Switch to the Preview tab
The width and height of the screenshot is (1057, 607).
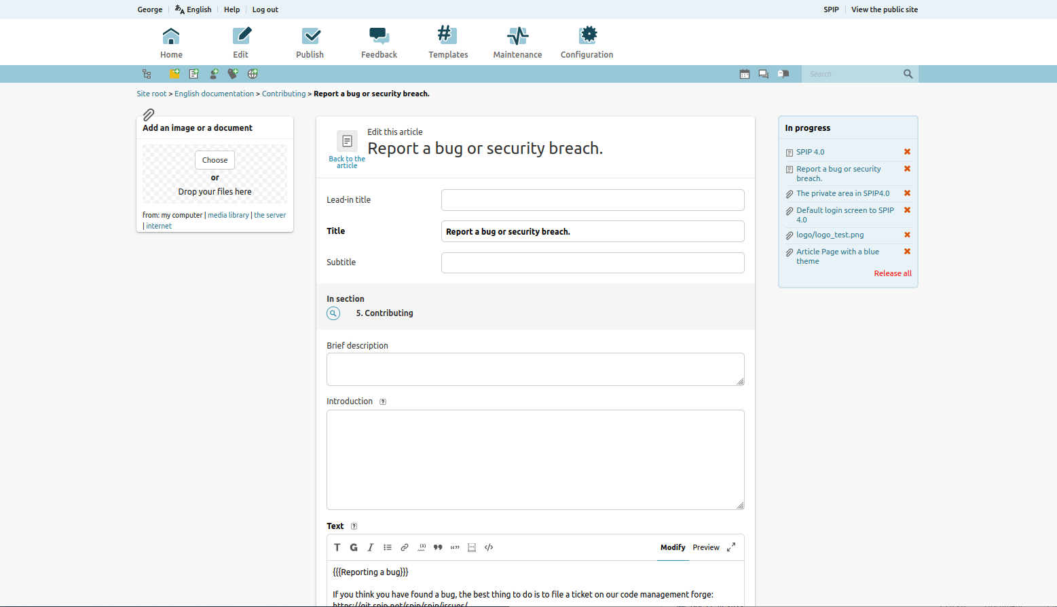706,547
